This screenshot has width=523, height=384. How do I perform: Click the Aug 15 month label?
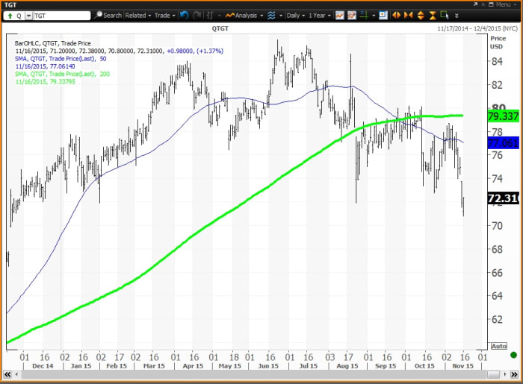(x=347, y=366)
